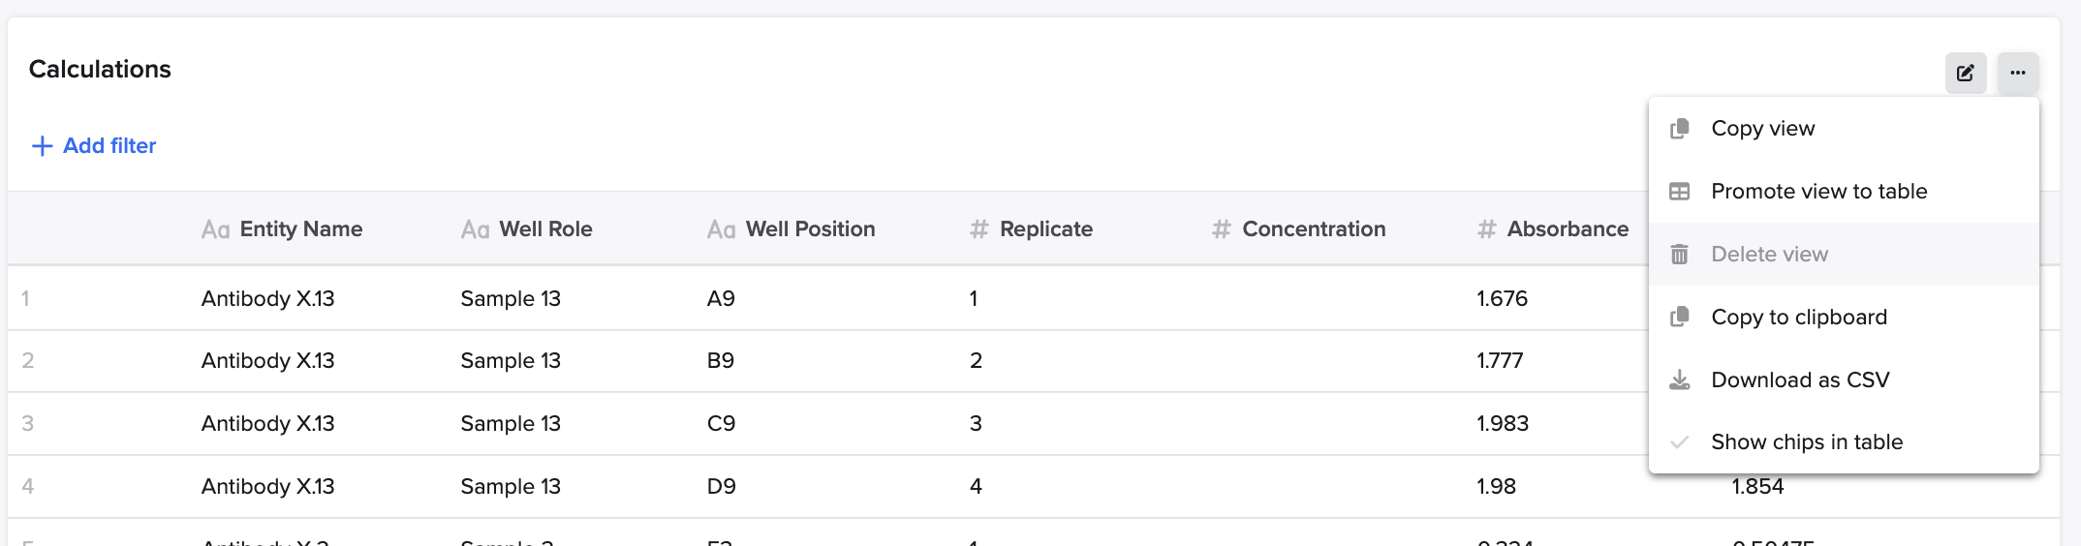Viewport: 2081px width, 546px height.
Task: Click the trash icon beside Delete view
Action: [x=1680, y=255]
